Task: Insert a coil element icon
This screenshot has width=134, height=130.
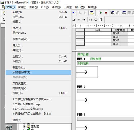Action: tap(96, 20)
